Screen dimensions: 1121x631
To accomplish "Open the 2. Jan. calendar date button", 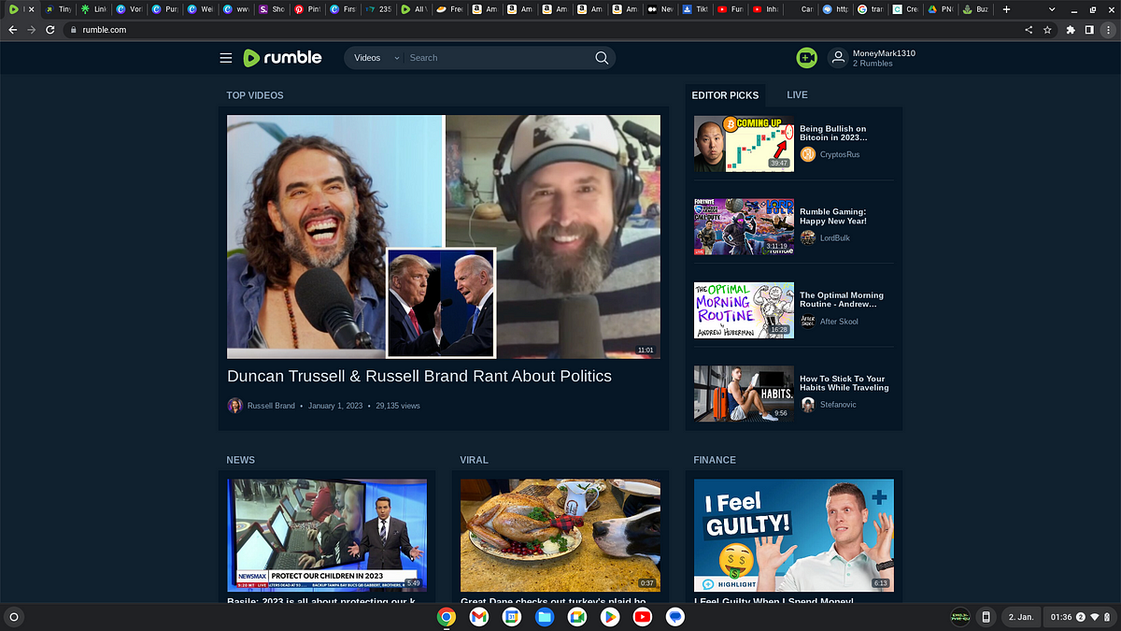I will [x=1021, y=617].
